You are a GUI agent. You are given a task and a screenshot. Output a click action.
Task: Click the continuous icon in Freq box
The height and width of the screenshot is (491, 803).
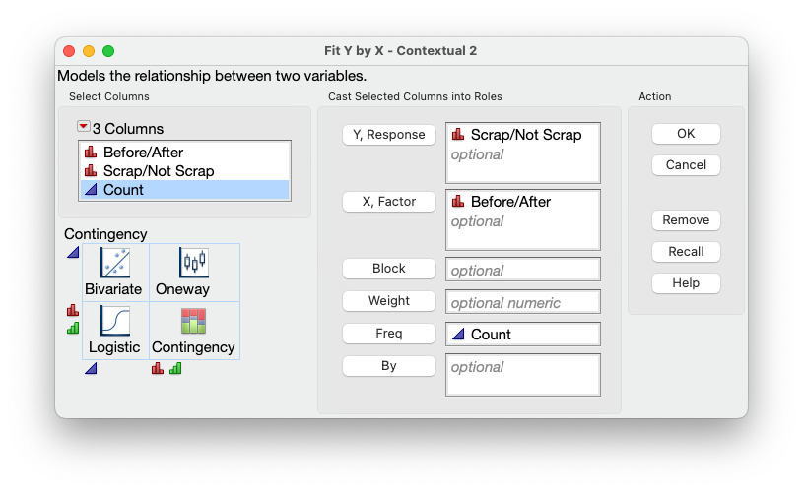pyautogui.click(x=458, y=335)
